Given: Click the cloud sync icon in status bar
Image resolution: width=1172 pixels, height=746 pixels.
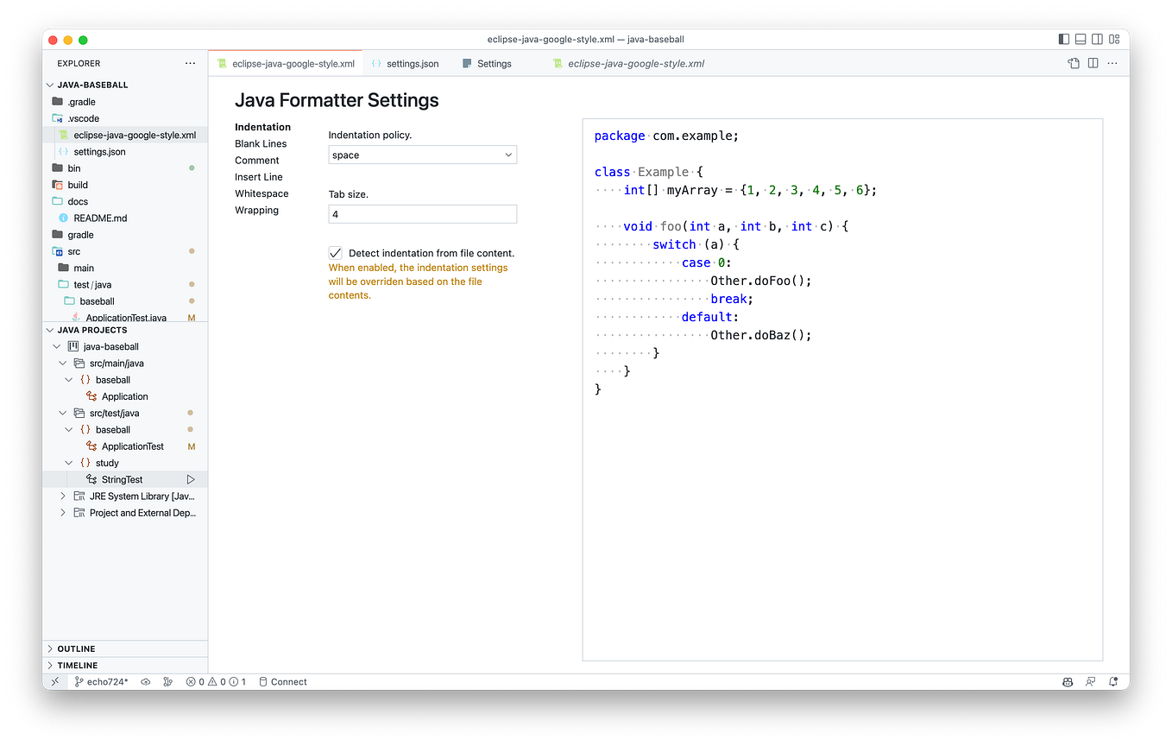Looking at the screenshot, I should click(146, 681).
